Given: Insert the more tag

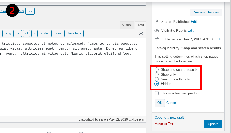Looking at the screenshot, I should [57, 33].
